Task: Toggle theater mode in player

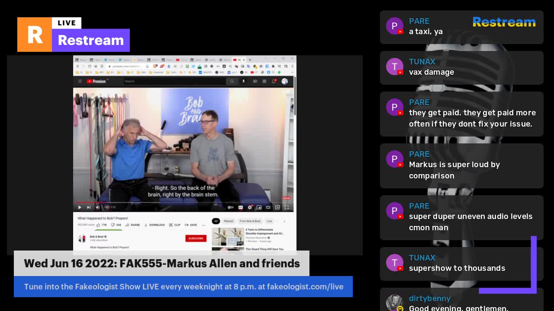Action: coord(268,207)
